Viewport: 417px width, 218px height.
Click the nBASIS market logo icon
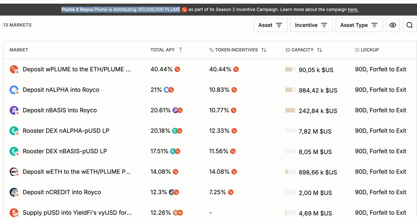pyautogui.click(x=14, y=110)
